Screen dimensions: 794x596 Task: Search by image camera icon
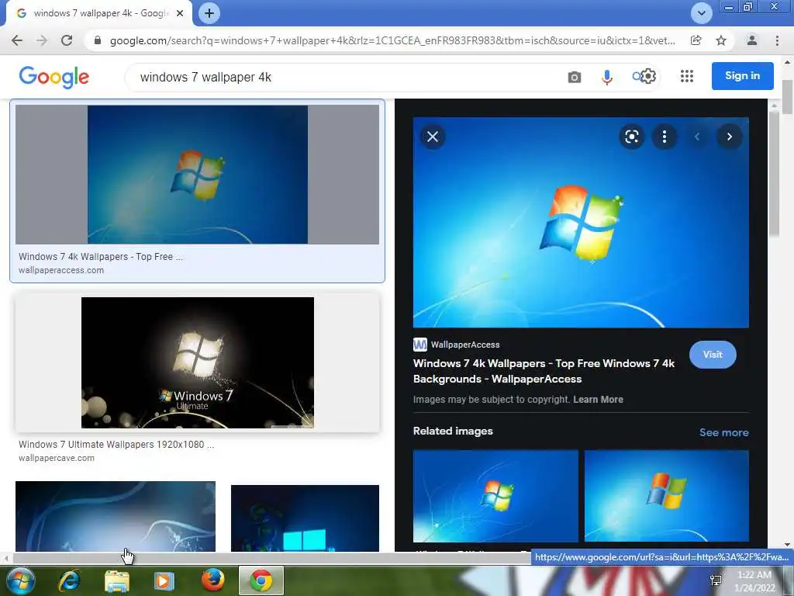(x=575, y=77)
